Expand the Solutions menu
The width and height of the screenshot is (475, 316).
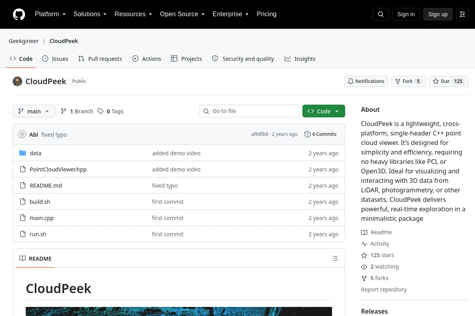[90, 14]
